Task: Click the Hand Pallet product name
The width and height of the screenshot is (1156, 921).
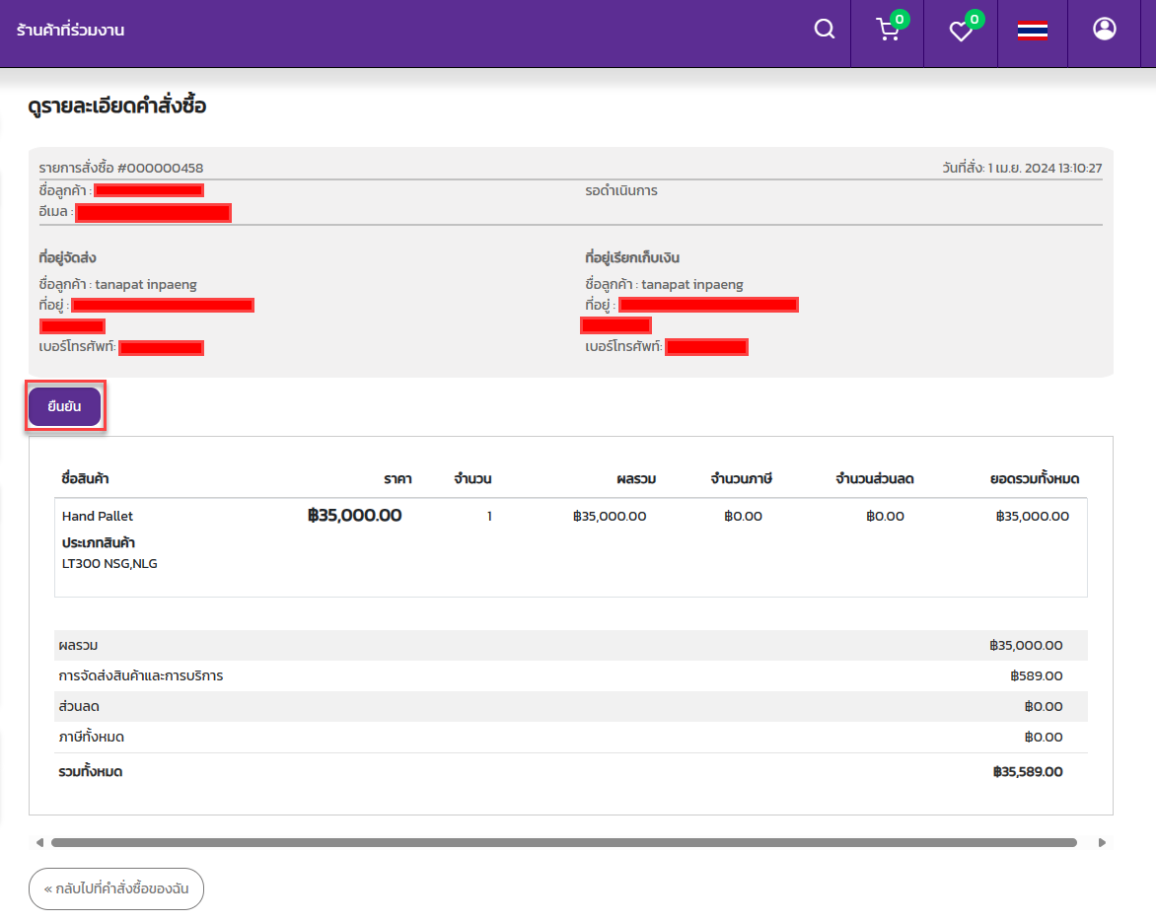Action: tap(98, 516)
